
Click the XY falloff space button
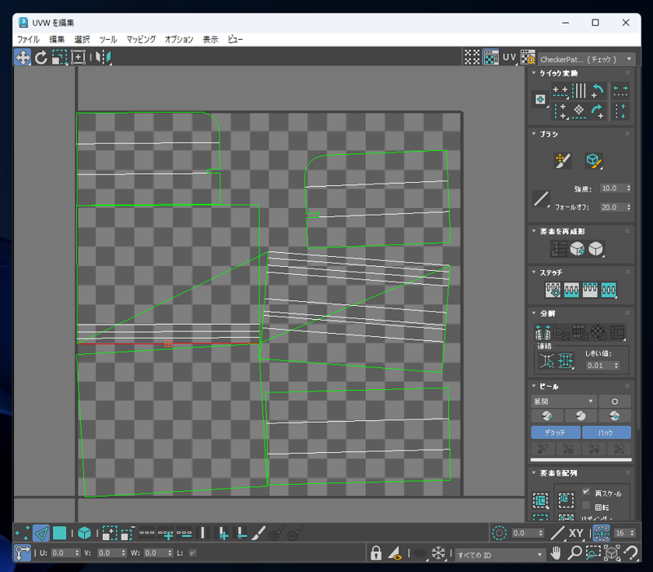tap(576, 533)
